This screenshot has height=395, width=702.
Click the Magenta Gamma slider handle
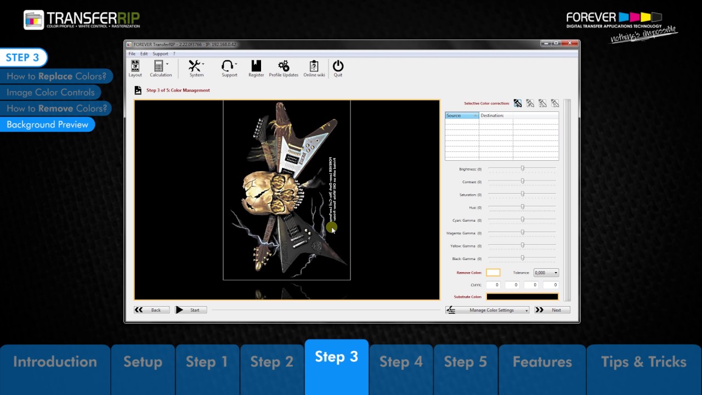click(523, 233)
